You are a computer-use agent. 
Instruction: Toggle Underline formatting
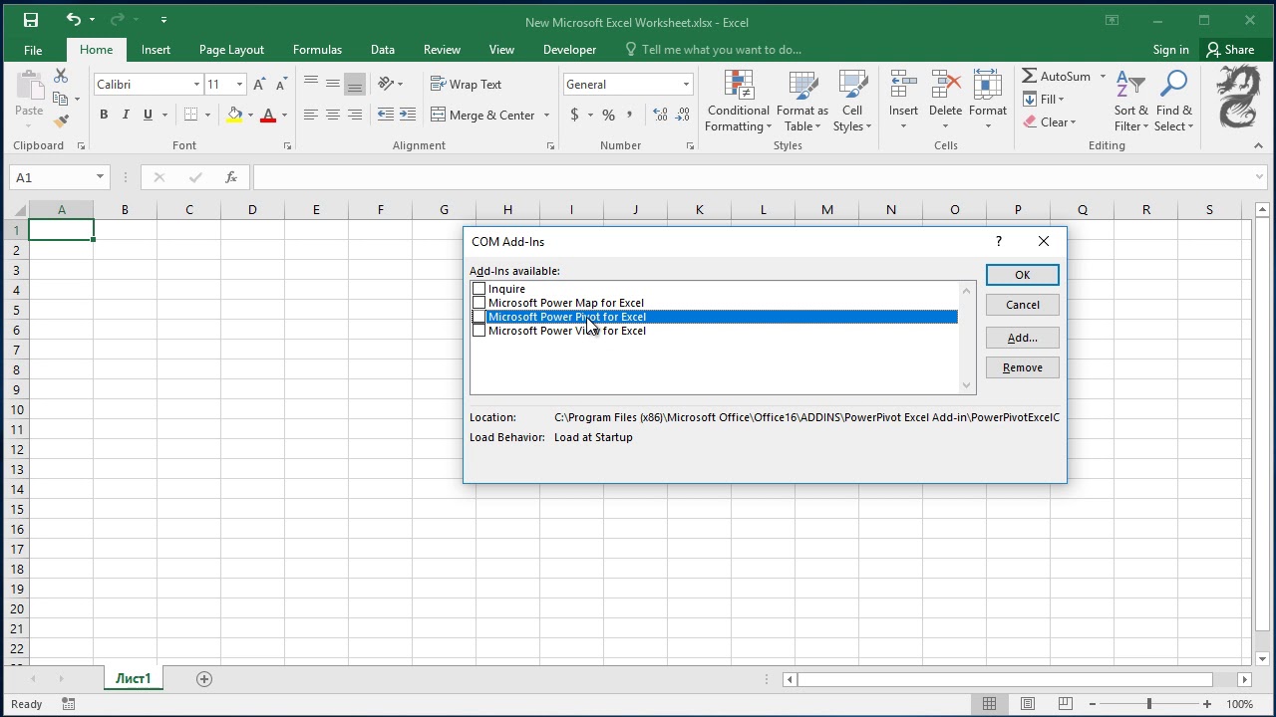148,115
